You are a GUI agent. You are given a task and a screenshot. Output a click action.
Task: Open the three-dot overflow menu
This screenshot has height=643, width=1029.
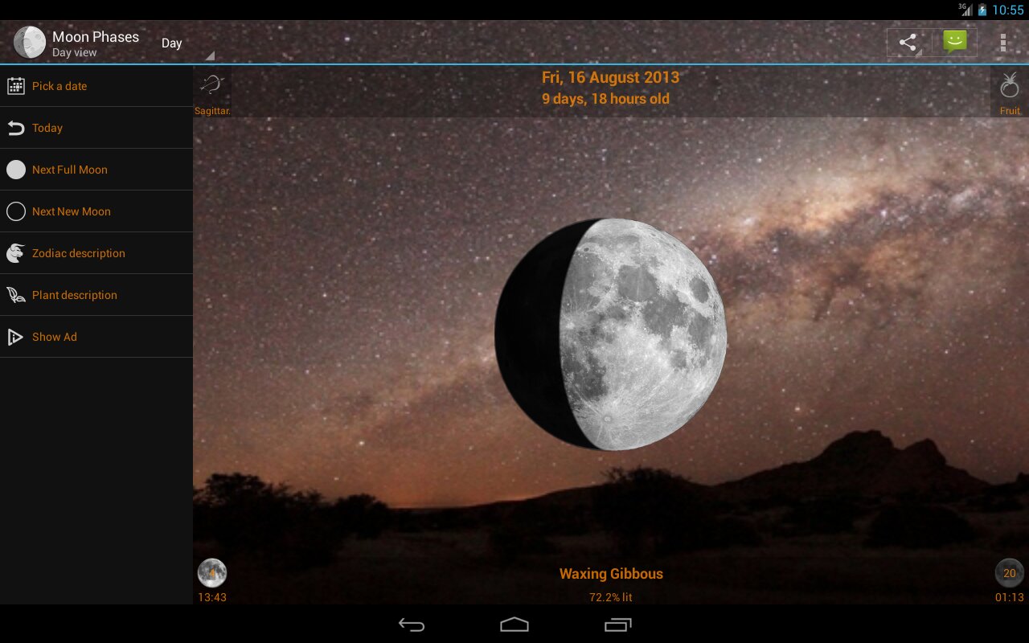[1002, 43]
